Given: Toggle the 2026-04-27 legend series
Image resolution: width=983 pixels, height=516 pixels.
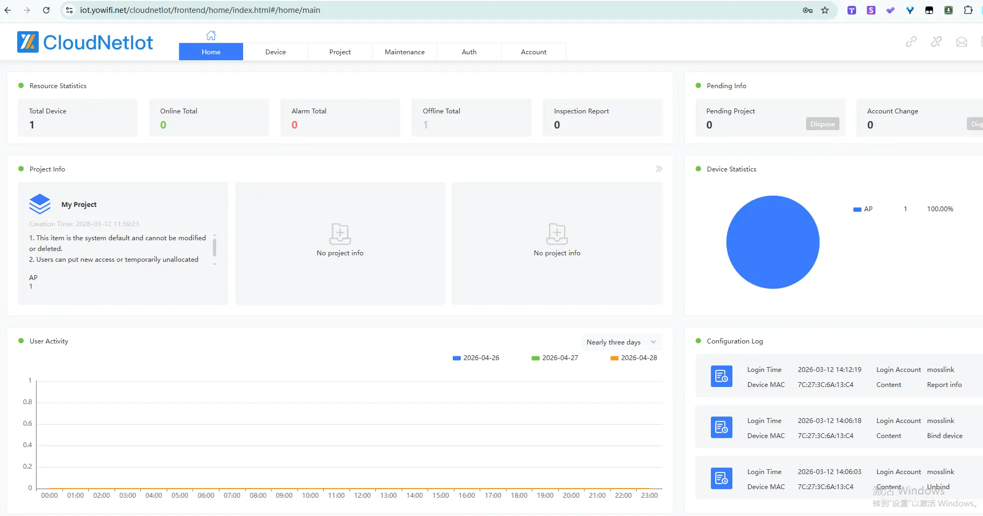Looking at the screenshot, I should (x=554, y=357).
